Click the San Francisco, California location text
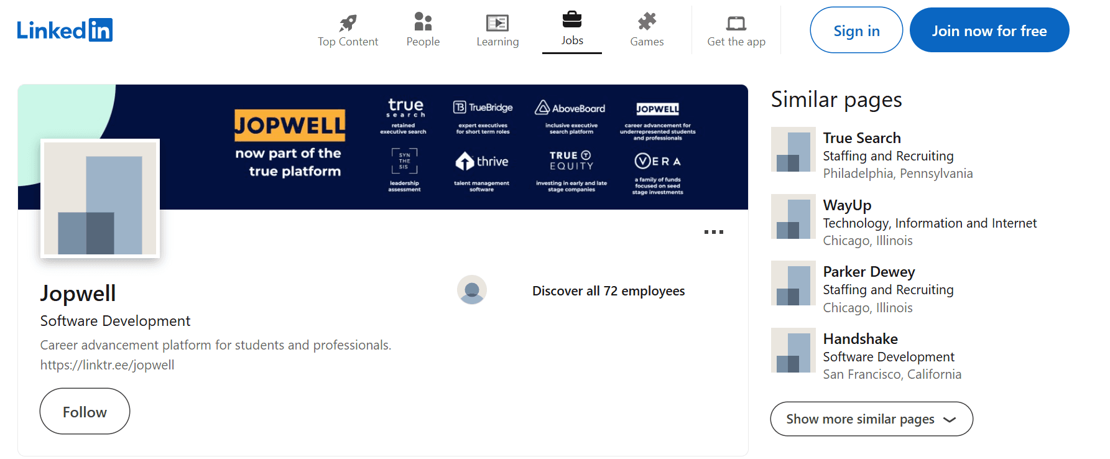The width and height of the screenshot is (1110, 459). (x=892, y=374)
